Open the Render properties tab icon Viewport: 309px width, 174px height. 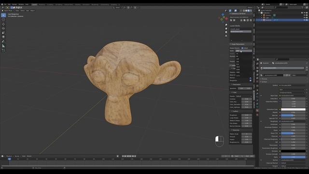pos(257,68)
